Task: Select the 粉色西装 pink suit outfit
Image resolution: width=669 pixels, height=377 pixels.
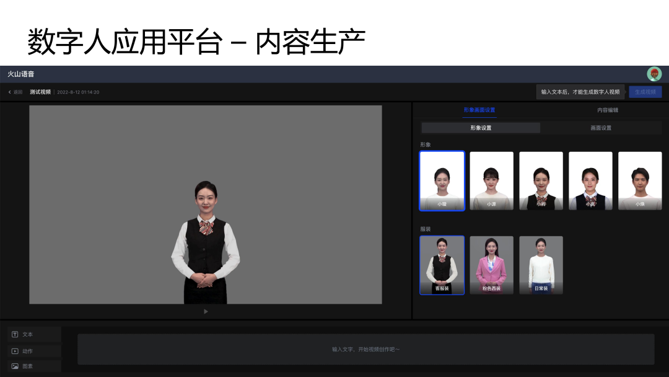Action: click(x=491, y=265)
